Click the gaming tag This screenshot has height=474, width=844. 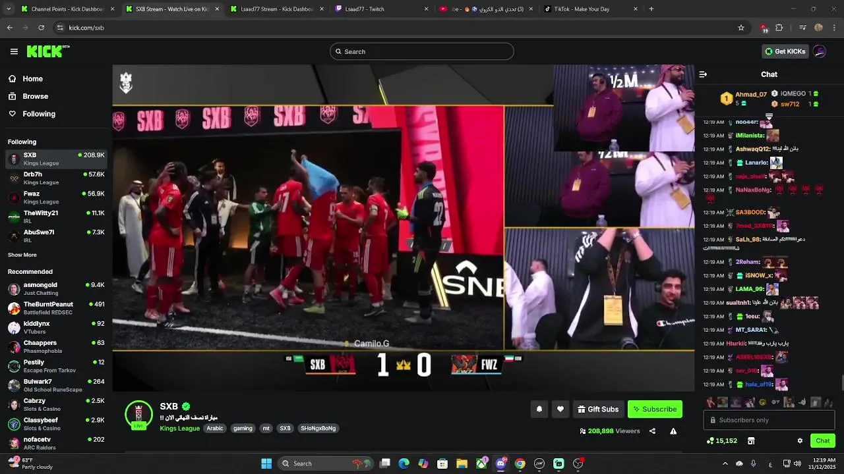click(x=243, y=428)
